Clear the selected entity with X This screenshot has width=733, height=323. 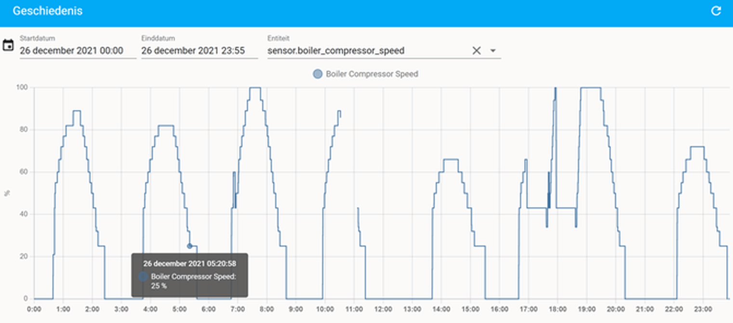click(477, 51)
